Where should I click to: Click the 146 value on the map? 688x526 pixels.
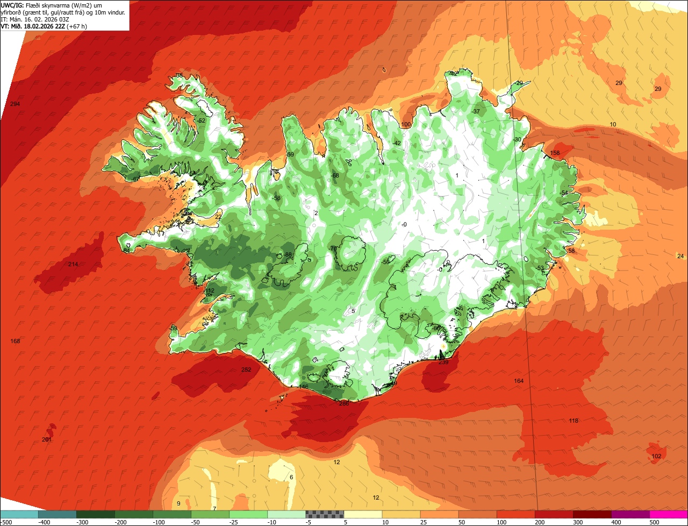click(x=304, y=387)
